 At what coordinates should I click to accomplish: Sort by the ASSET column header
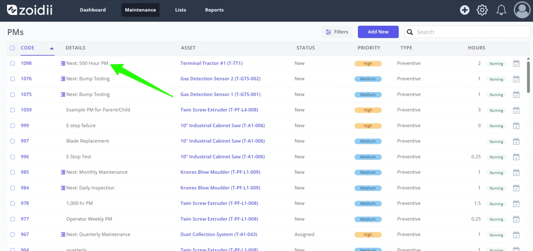click(188, 48)
